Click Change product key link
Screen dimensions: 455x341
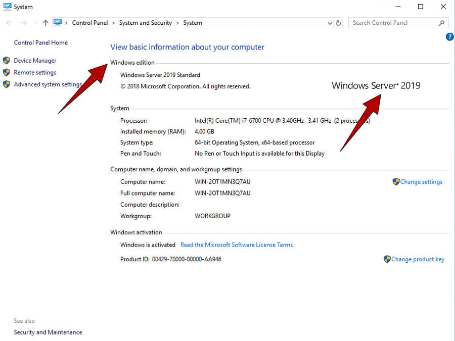[418, 259]
